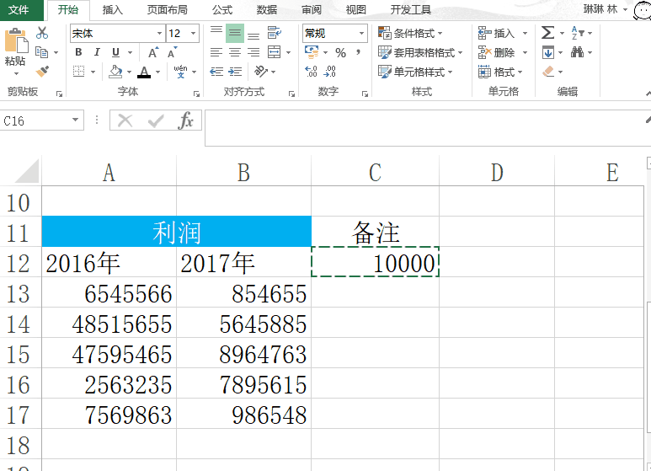Open the font name dropdown 宋体
This screenshot has height=471, width=651.
click(159, 33)
